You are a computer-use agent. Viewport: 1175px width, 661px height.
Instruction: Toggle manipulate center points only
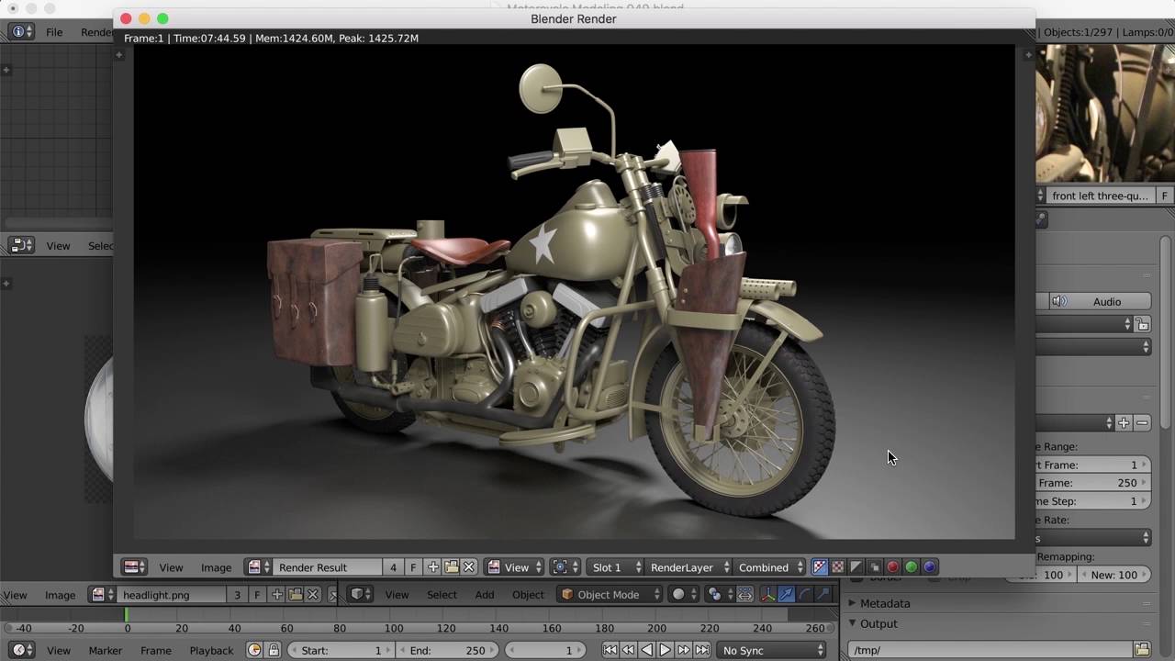click(x=744, y=595)
